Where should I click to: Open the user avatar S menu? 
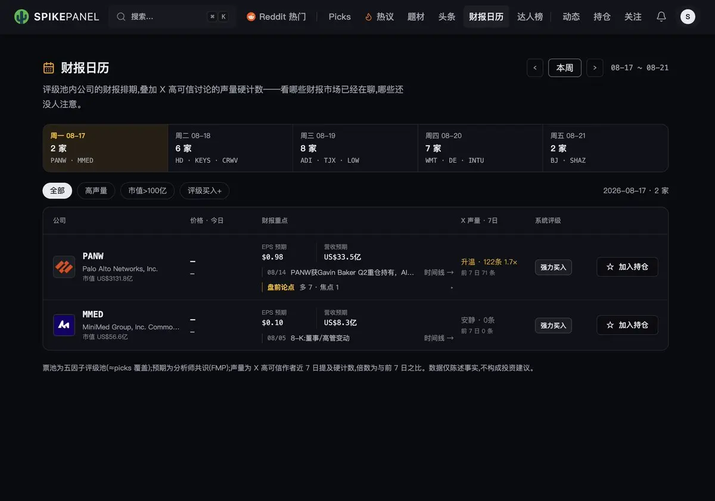[688, 17]
